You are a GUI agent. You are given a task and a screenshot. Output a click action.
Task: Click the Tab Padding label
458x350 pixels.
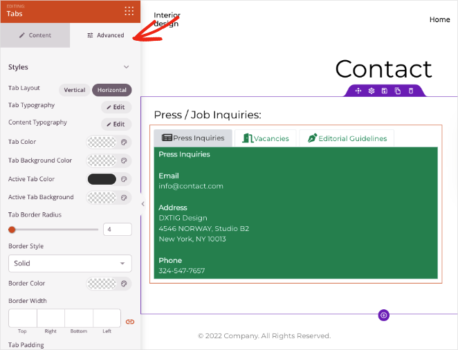tap(26, 345)
